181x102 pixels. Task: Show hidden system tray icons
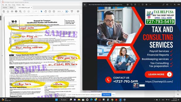[x=154, y=100]
